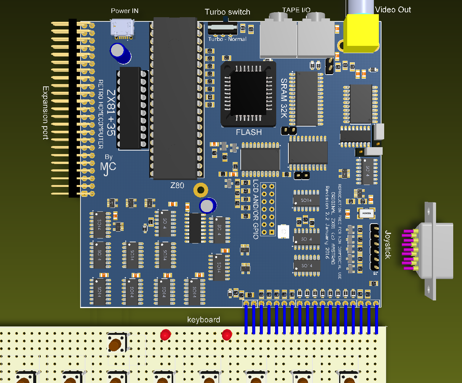
Task: Click the DB9 joystick connector
Action: [428, 251]
